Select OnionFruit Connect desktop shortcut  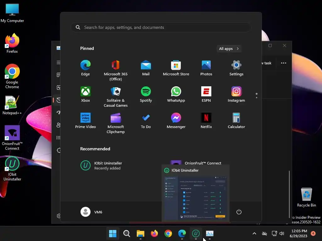pyautogui.click(x=12, y=138)
